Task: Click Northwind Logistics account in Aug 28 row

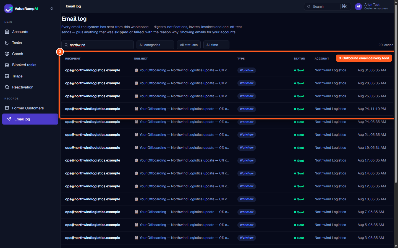Action: pos(330,83)
